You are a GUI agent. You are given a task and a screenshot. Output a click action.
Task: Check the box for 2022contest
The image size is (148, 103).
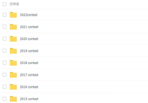pos(5,15)
